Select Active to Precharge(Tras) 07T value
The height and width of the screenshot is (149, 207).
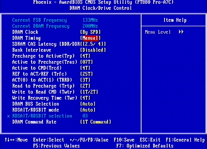click(x=87, y=62)
